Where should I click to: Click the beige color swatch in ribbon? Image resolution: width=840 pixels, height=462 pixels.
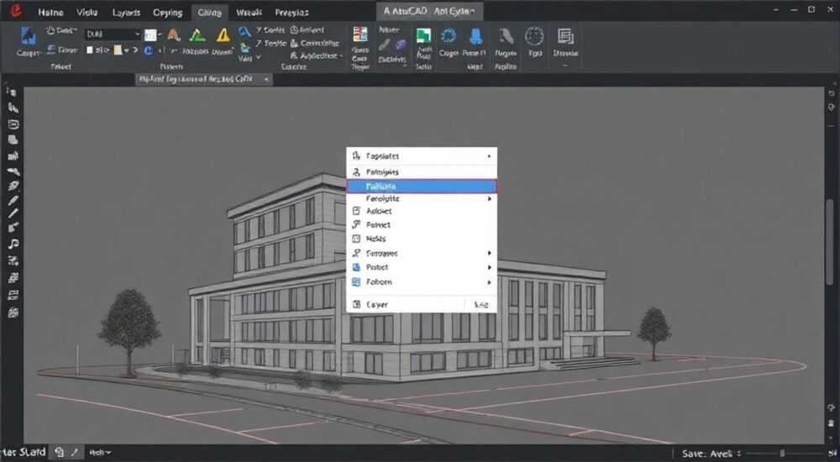click(x=118, y=50)
